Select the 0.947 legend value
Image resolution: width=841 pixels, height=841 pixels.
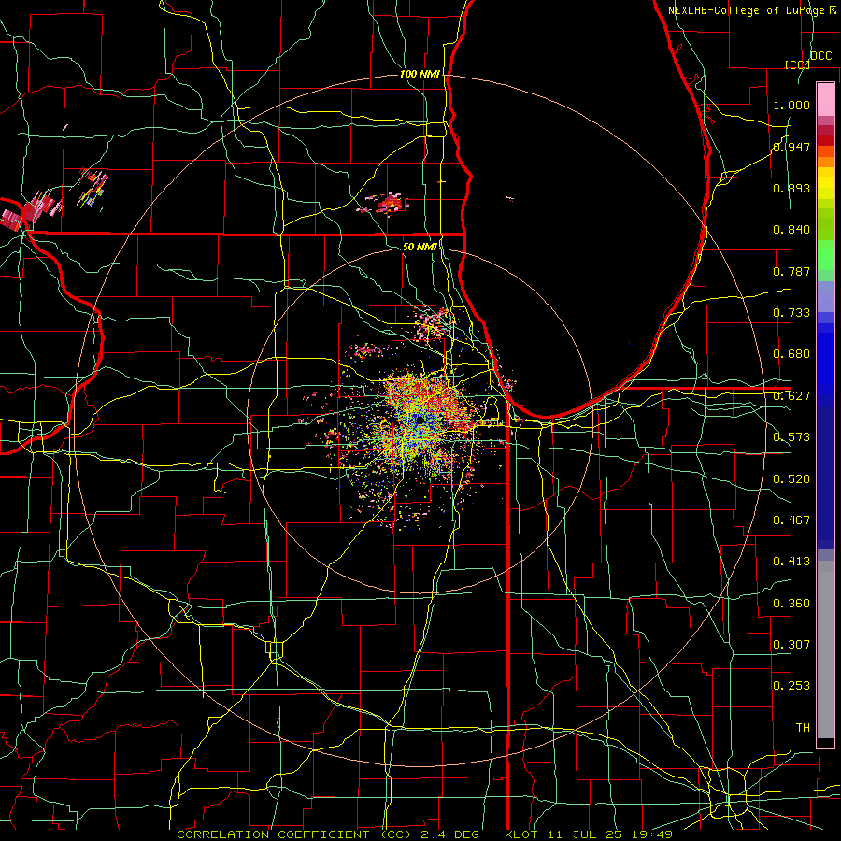tap(791, 147)
